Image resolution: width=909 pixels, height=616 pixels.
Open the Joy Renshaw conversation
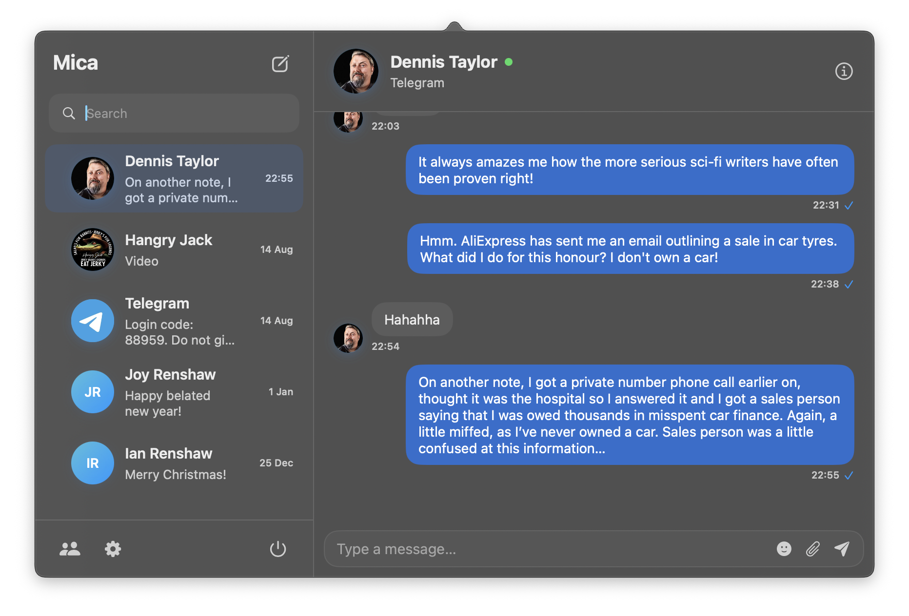coord(174,392)
